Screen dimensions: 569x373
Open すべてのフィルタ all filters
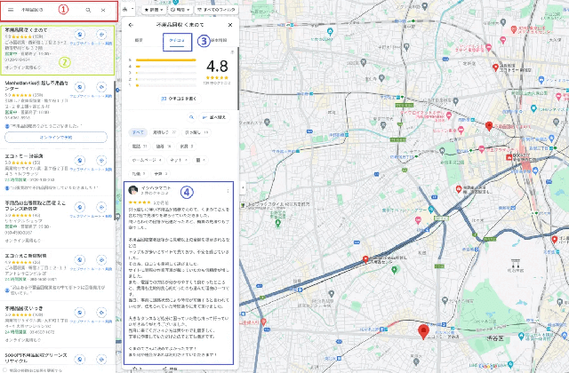coord(216,10)
